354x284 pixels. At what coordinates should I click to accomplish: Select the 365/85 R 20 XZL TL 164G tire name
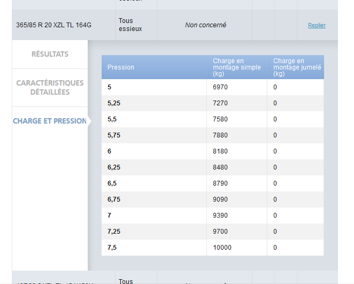coord(53,25)
